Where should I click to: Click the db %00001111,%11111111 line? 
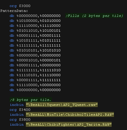(x=35, y=80)
